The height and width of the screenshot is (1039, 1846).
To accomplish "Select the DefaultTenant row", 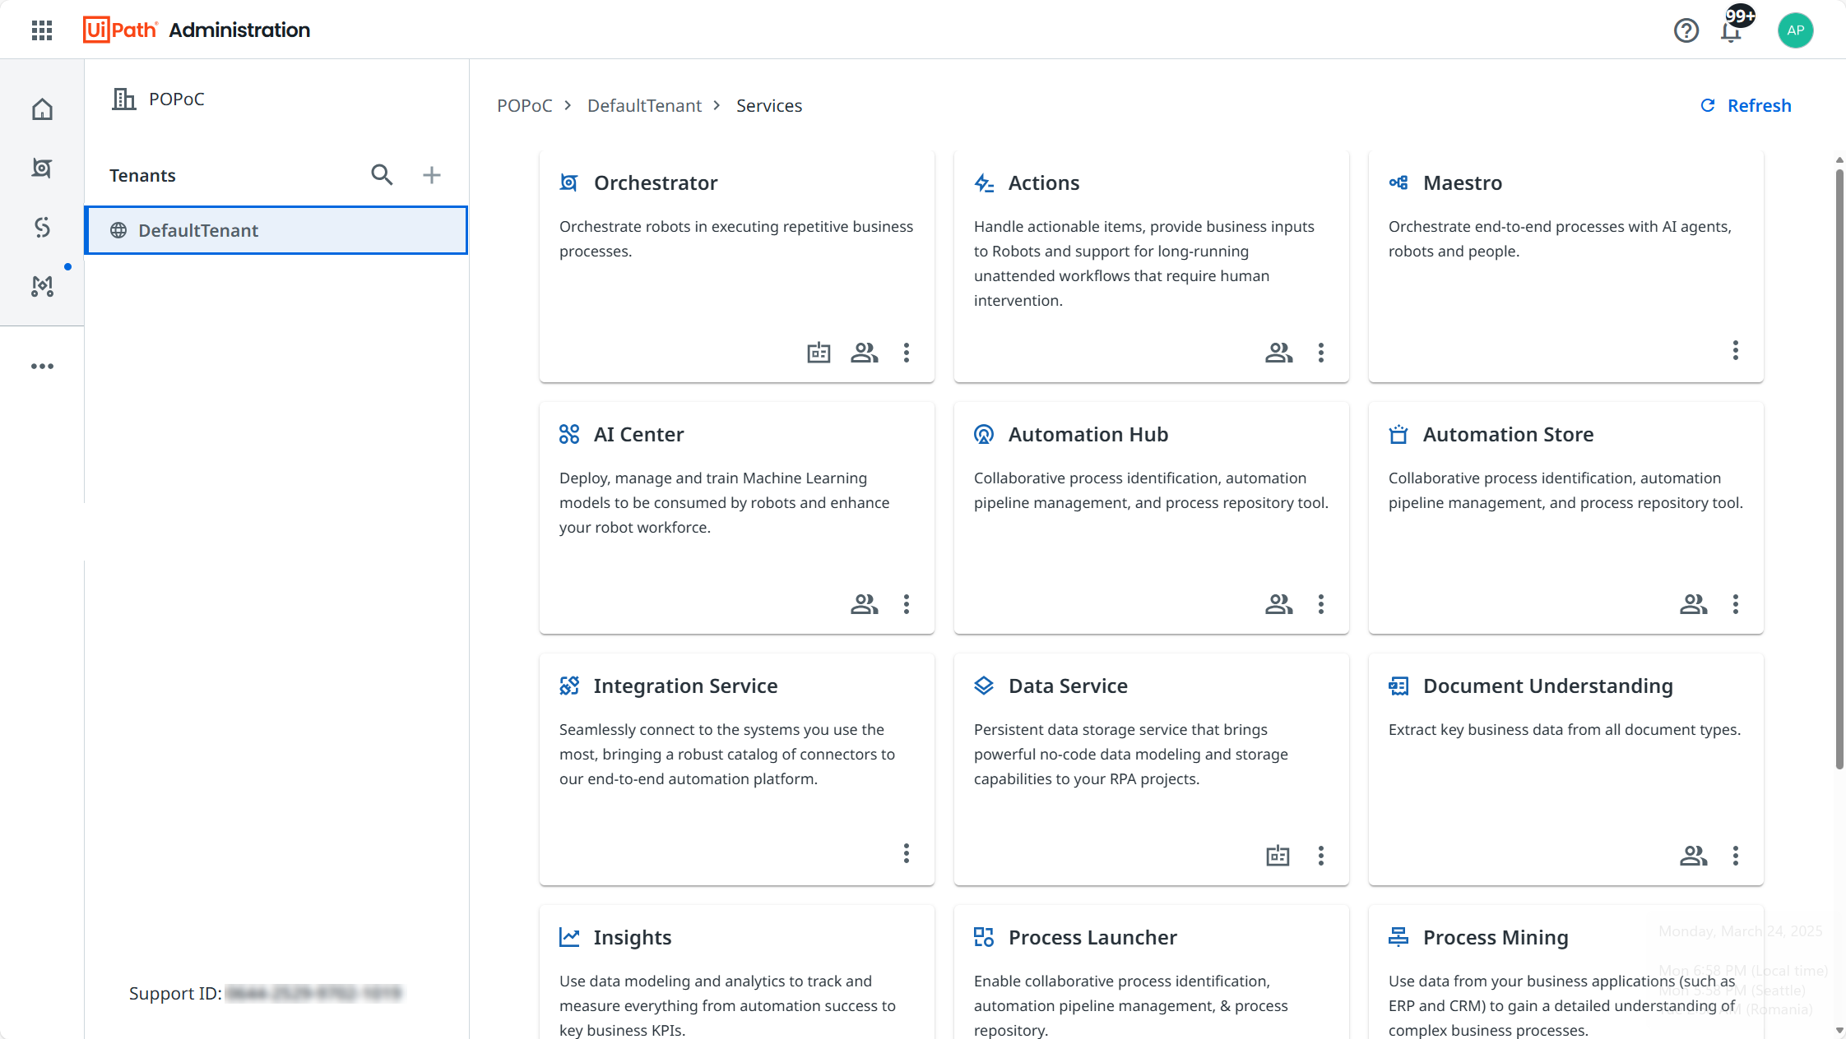I will coord(276,230).
